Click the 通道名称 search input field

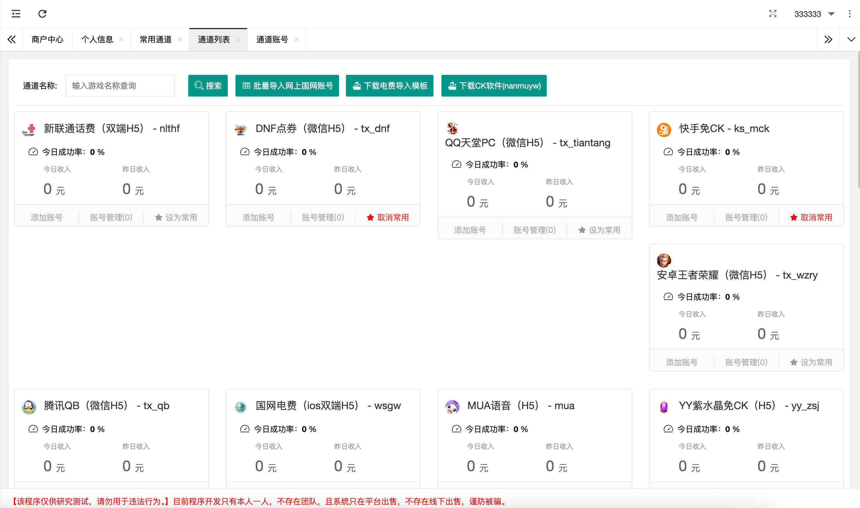120,86
